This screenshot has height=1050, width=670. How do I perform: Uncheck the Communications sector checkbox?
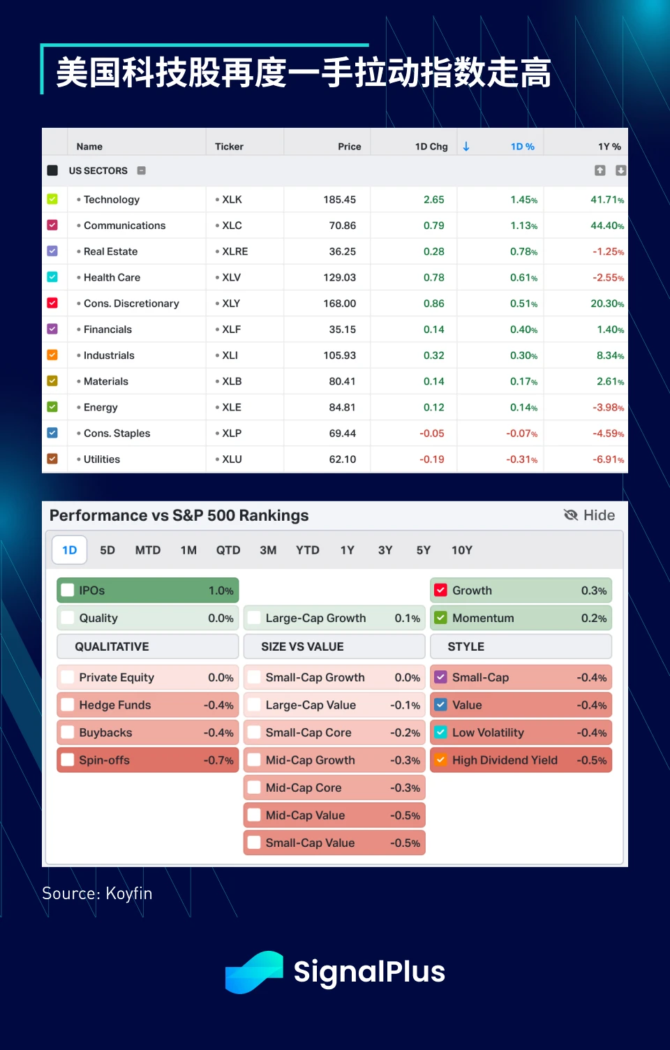pyautogui.click(x=52, y=225)
